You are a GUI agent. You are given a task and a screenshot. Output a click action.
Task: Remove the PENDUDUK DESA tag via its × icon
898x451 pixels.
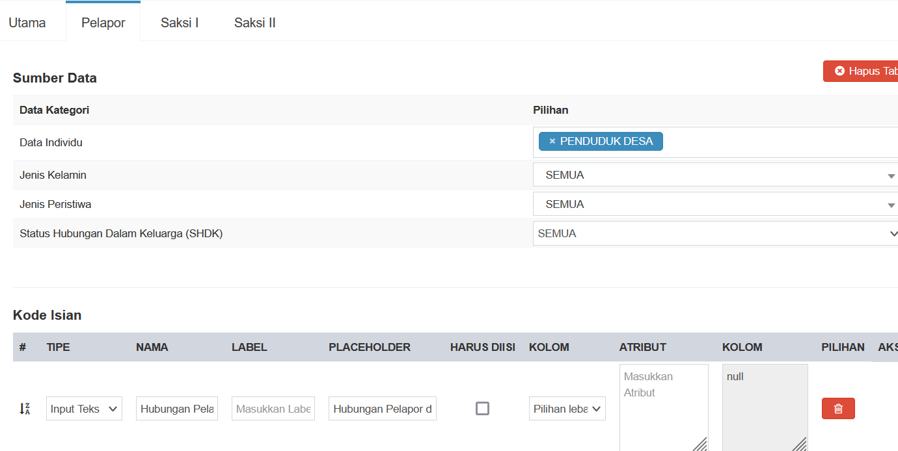point(552,141)
